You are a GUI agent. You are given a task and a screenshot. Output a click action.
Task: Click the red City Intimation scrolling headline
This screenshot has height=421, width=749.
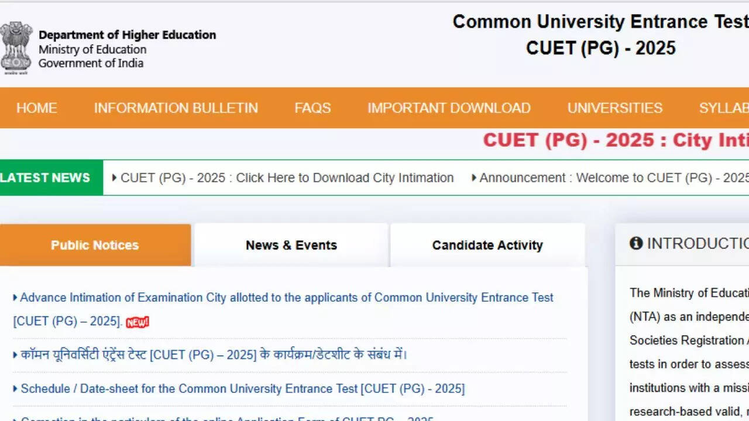point(615,140)
